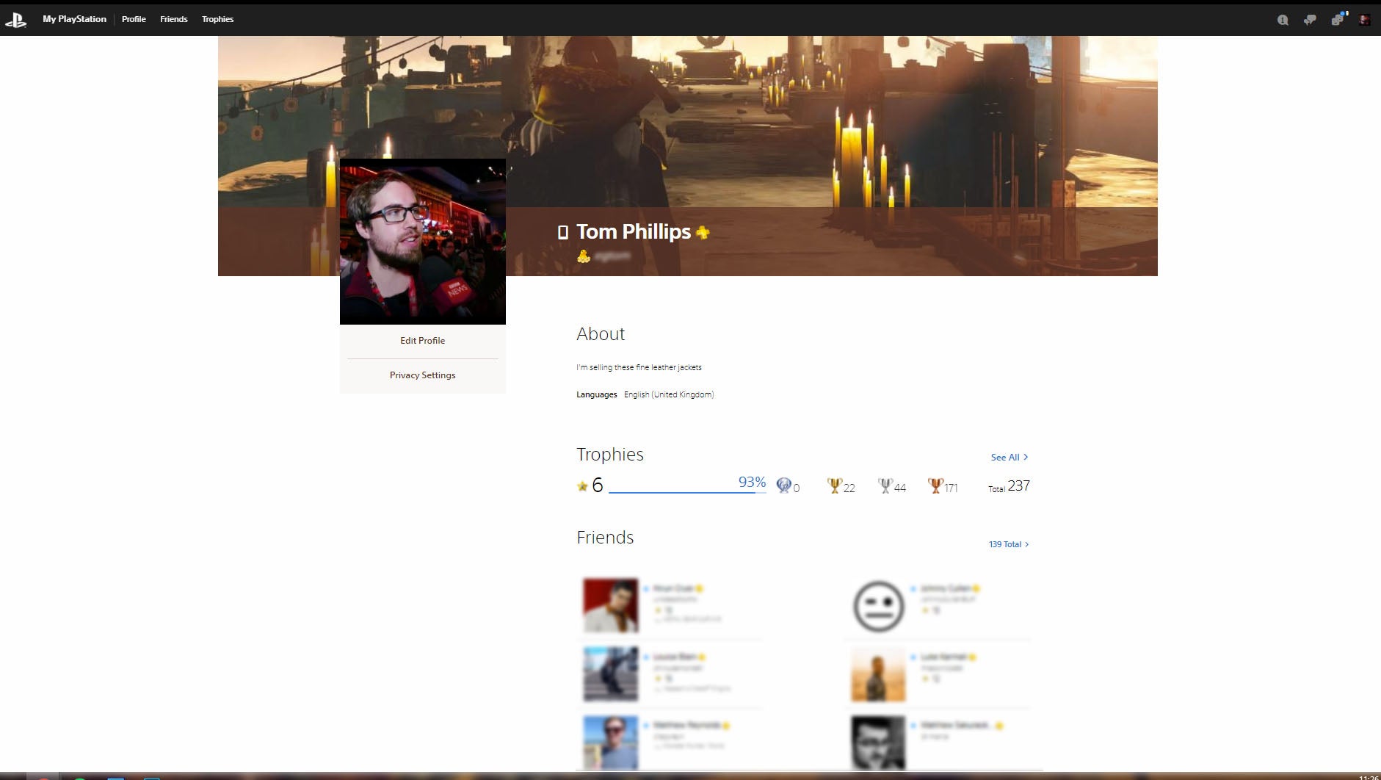Click the platinum trophy icon
Image resolution: width=1381 pixels, height=780 pixels.
click(x=783, y=485)
